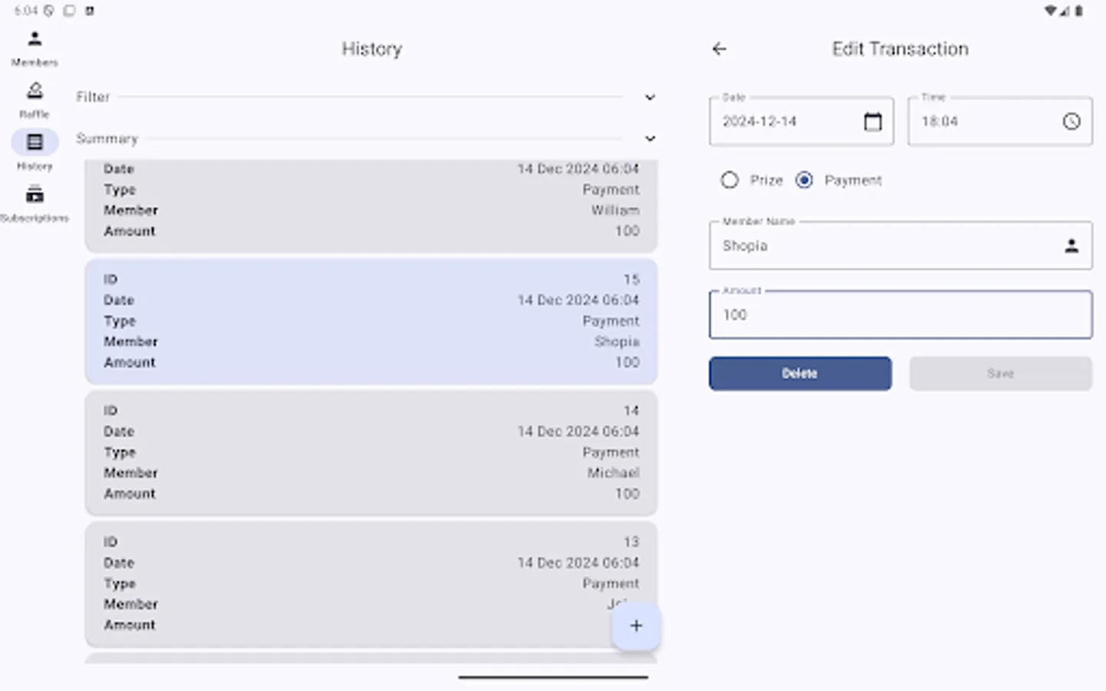Click the clock time in status bar
Image resolution: width=1106 pixels, height=691 pixels.
[x=25, y=11]
